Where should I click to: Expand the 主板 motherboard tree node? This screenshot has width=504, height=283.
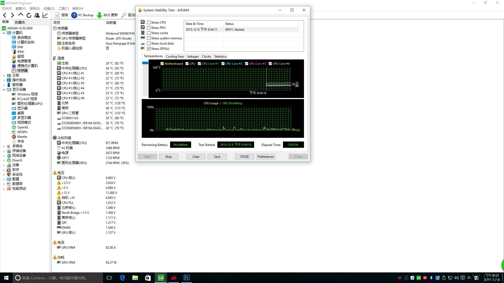(4, 75)
